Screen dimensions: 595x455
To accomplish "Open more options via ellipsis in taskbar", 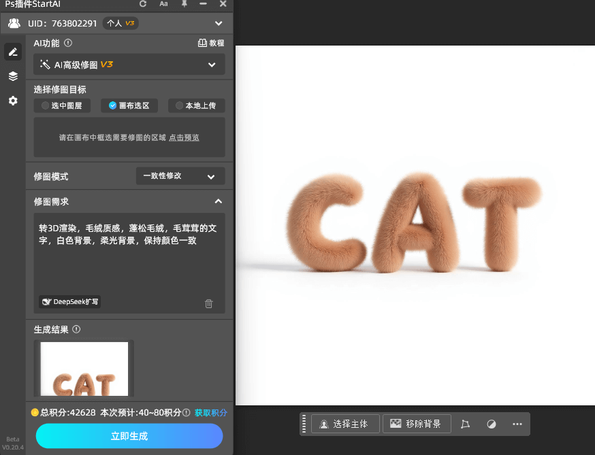I will [x=517, y=424].
